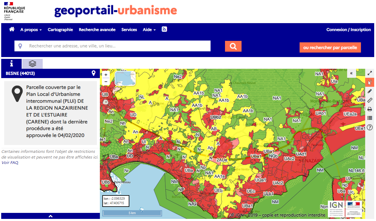Click Connexion / Inscription link
This screenshot has height=221, width=376.
click(349, 30)
